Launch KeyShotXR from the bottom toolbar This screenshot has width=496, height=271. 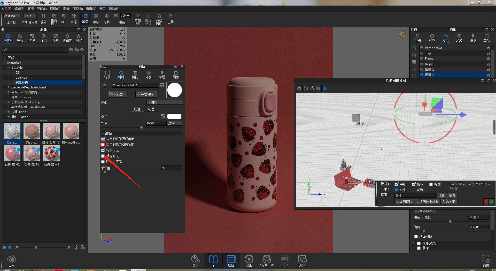pyautogui.click(x=267, y=260)
